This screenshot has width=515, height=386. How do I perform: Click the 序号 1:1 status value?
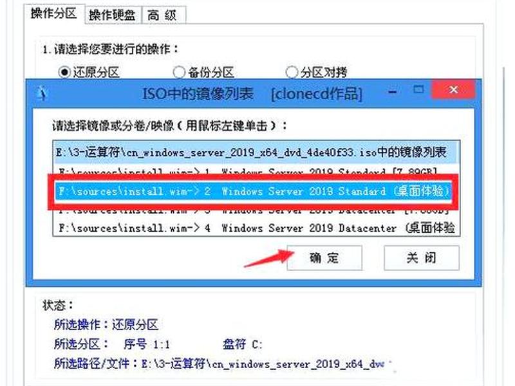pyautogui.click(x=147, y=344)
